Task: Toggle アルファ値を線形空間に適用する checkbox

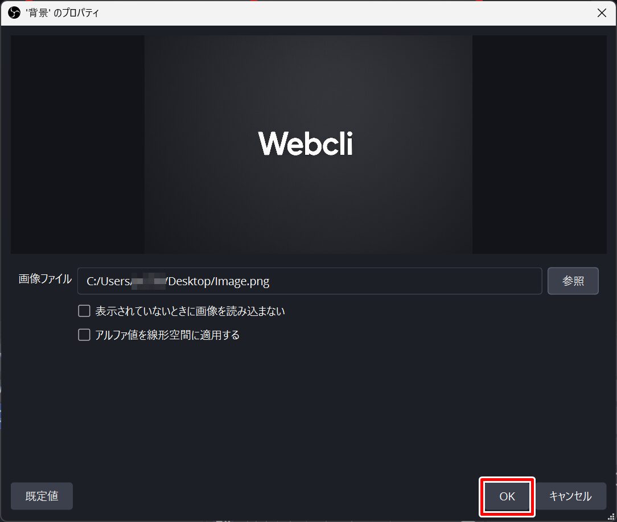Action: [84, 335]
